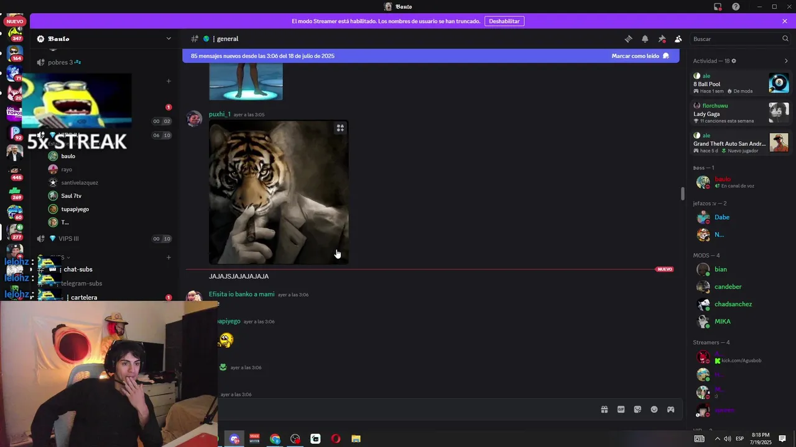Open candeber member profile

click(740, 287)
